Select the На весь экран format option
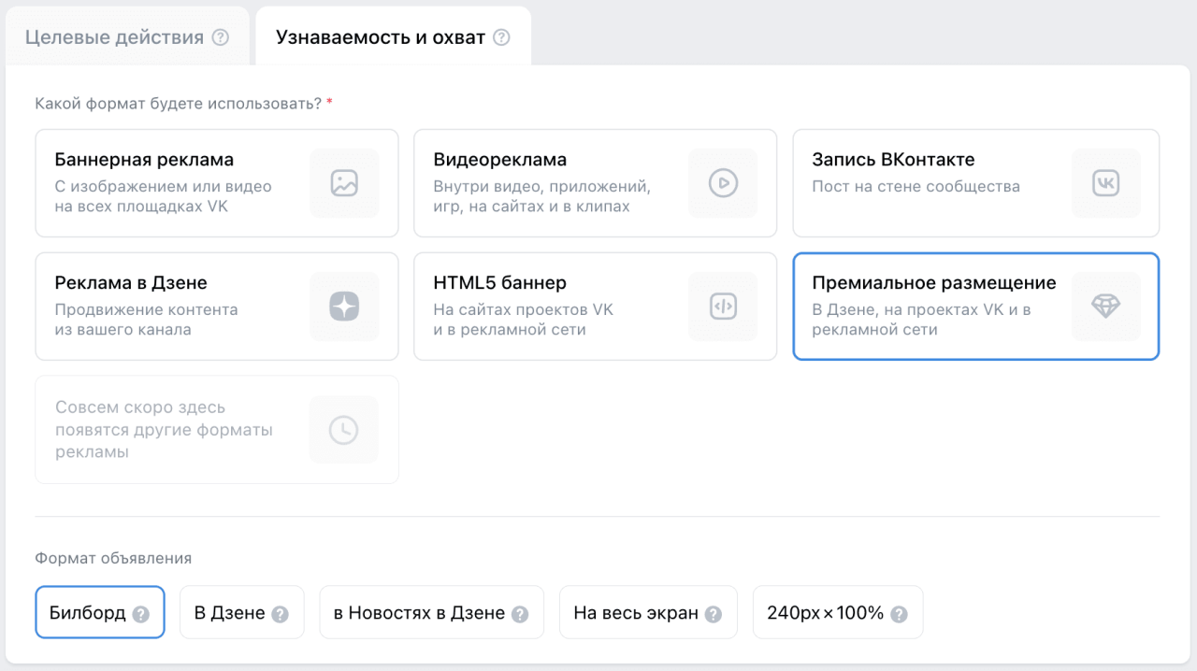The image size is (1197, 671). (x=636, y=613)
